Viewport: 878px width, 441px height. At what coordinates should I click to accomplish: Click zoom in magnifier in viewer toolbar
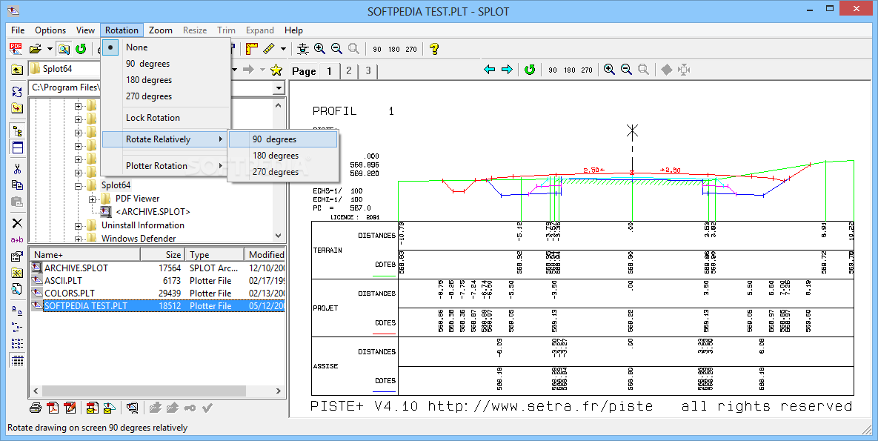tap(609, 70)
